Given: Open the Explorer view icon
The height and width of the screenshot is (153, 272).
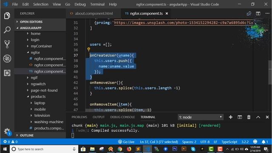Looking at the screenshot, I should 7,16.
